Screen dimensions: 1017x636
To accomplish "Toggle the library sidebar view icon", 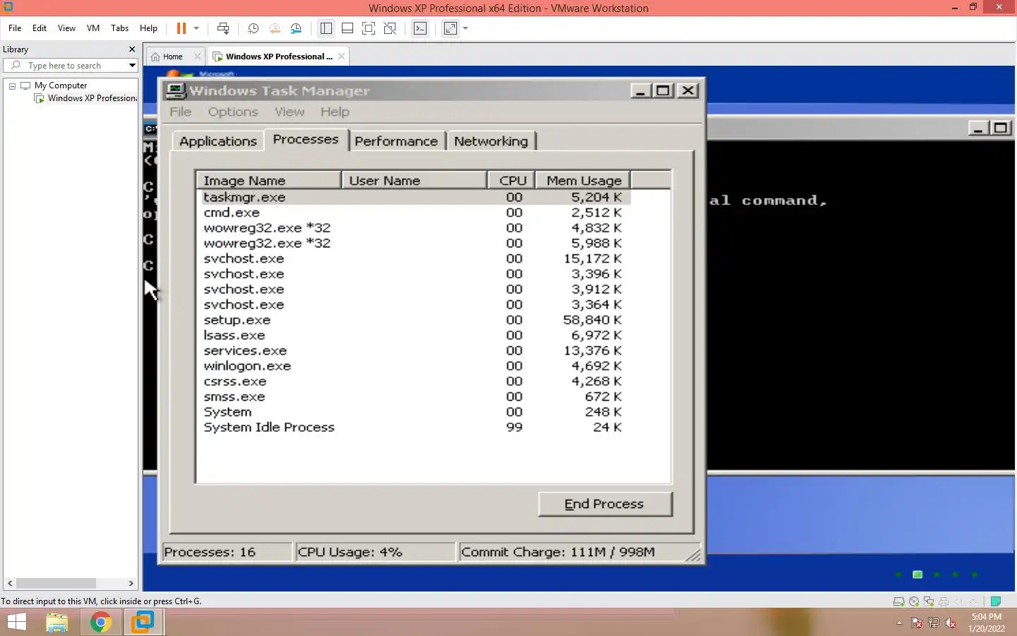I will [x=326, y=28].
